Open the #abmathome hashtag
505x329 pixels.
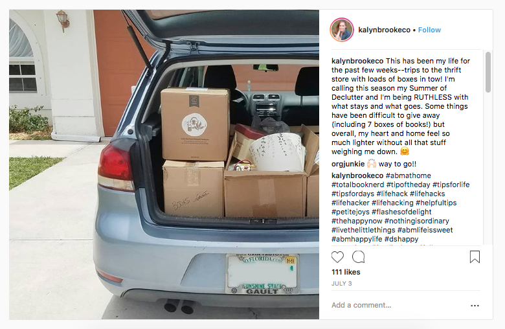[x=408, y=176]
